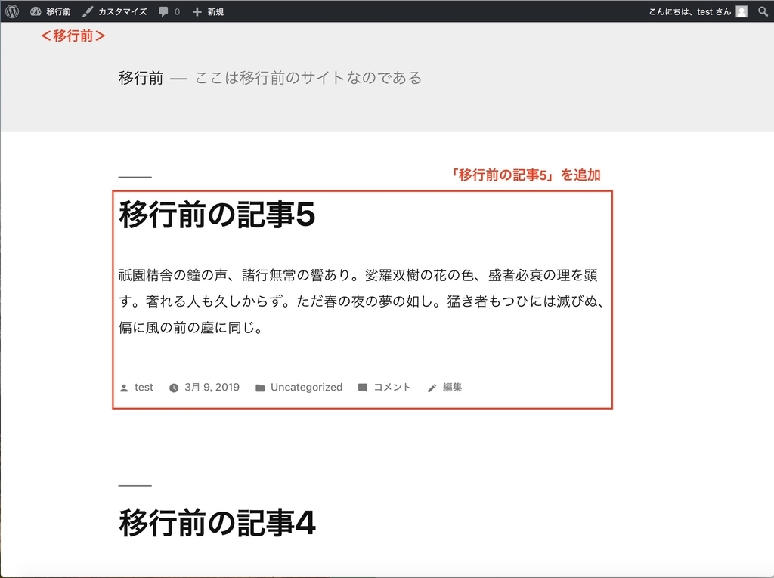The width and height of the screenshot is (774, 578).
Task: Browse the Uncategorized category
Action: (307, 387)
